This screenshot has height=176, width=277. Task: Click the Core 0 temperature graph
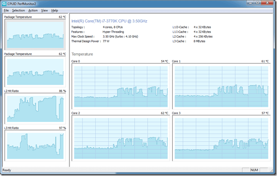coord(121,86)
